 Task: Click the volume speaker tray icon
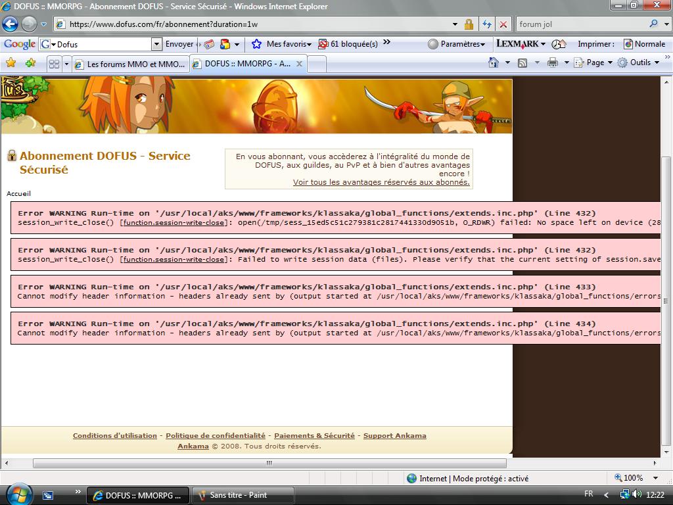click(x=636, y=494)
